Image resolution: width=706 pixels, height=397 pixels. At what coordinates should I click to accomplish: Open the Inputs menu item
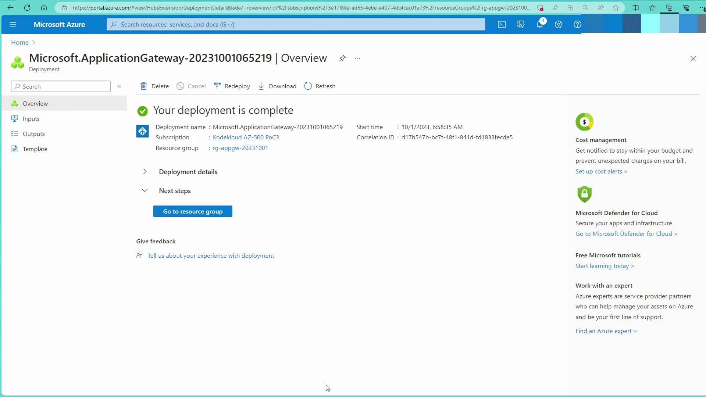tap(31, 119)
